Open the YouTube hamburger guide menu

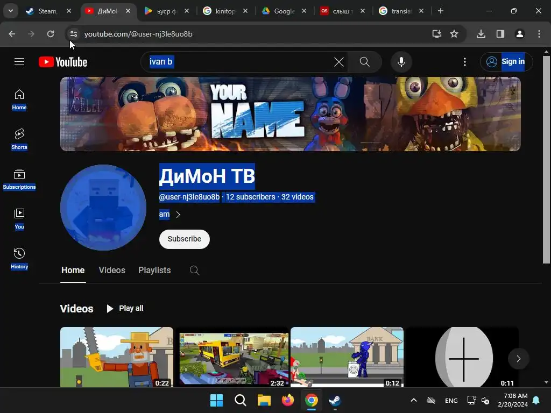click(x=19, y=62)
